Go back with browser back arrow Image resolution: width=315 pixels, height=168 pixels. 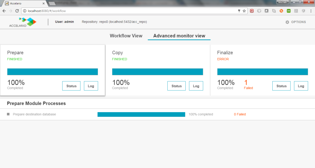(x=4, y=11)
